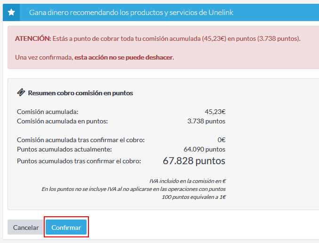319x243 pixels.
Task: Click the ticket icon beside Resumen heading
Action: point(21,93)
